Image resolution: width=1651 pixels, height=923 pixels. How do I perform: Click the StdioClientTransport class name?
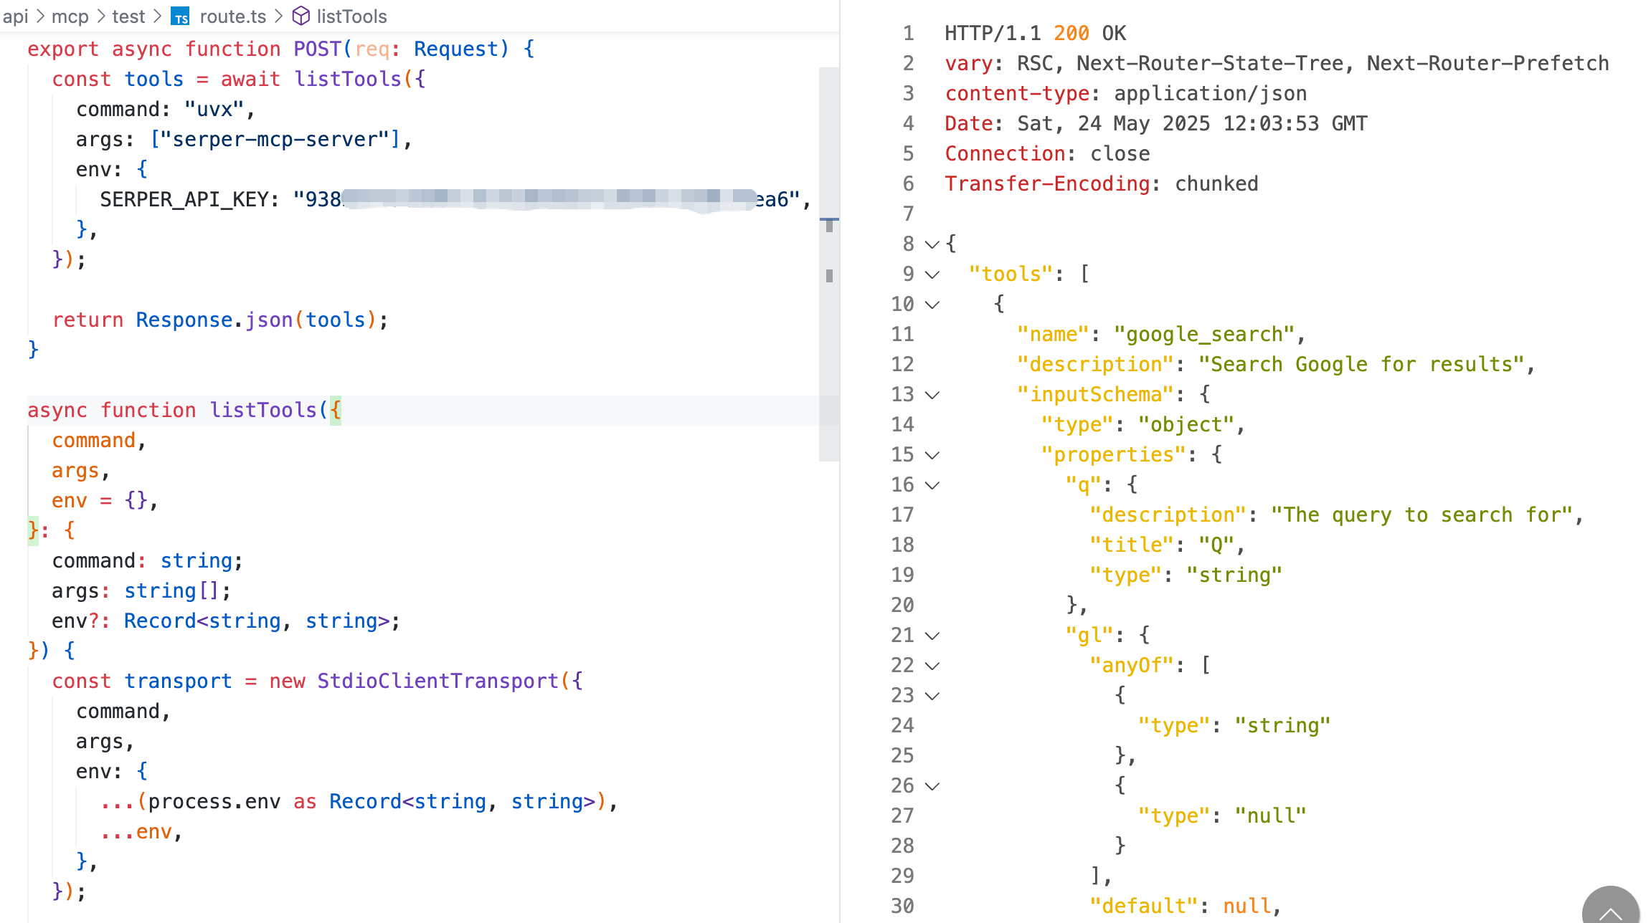coord(437,681)
